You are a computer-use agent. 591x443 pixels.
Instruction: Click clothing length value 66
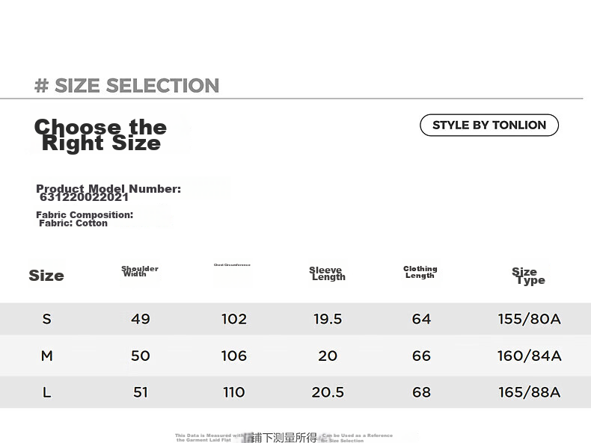pyautogui.click(x=421, y=356)
